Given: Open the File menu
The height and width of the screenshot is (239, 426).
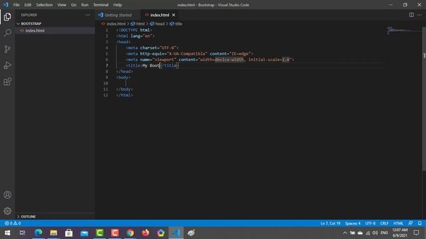Looking at the screenshot, I should pyautogui.click(x=16, y=5).
